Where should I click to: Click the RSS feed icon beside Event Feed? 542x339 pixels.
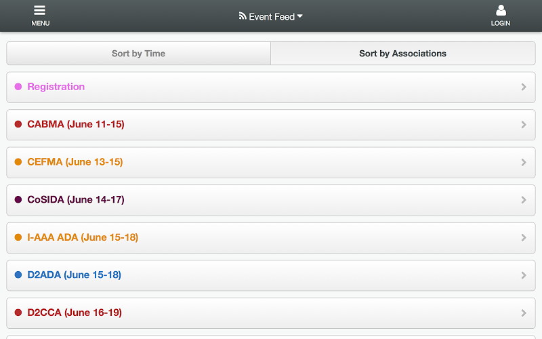(x=243, y=16)
